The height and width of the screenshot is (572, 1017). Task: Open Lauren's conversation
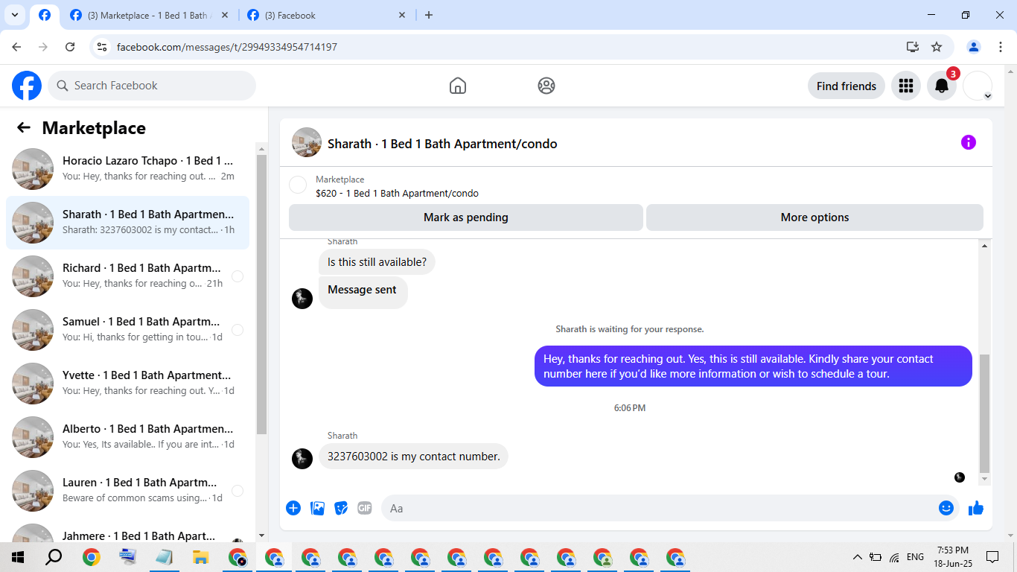pos(127,491)
